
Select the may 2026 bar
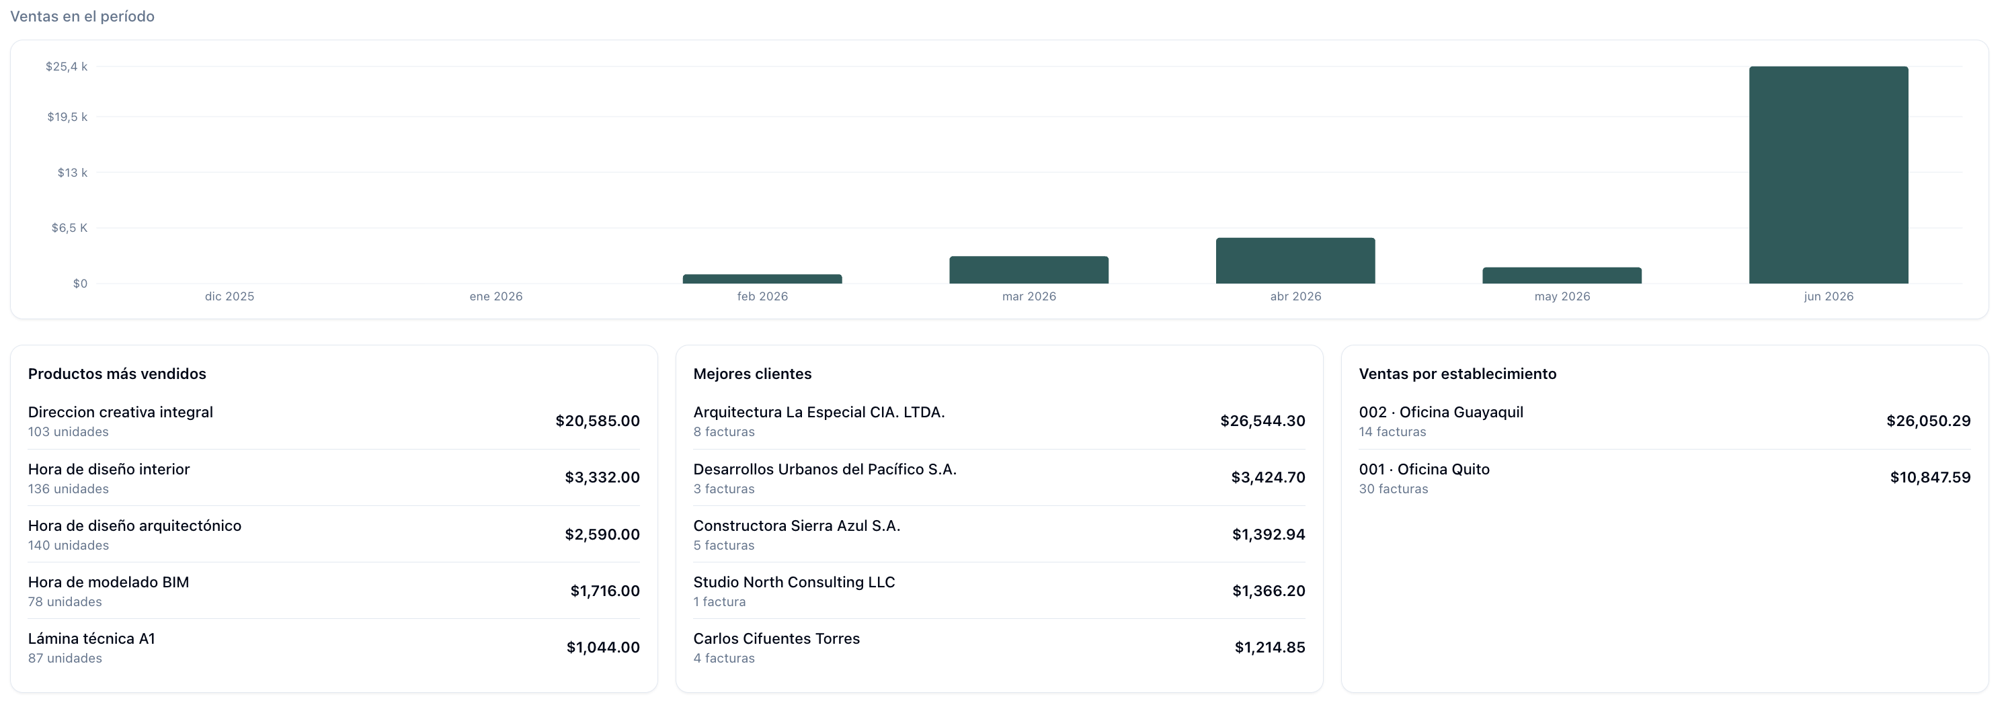tap(1562, 276)
